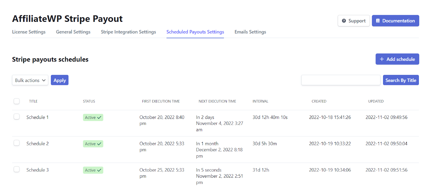Click the interval value 30d 12h 40m 10s
The width and height of the screenshot is (431, 189).
click(270, 117)
